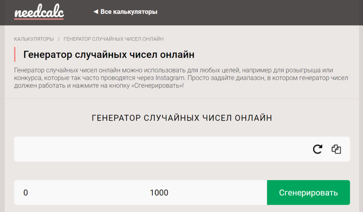Image resolution: width=363 pixels, height=212 pixels.
Task: Click the back triangle before Все калькуляторы
Action: [95, 12]
